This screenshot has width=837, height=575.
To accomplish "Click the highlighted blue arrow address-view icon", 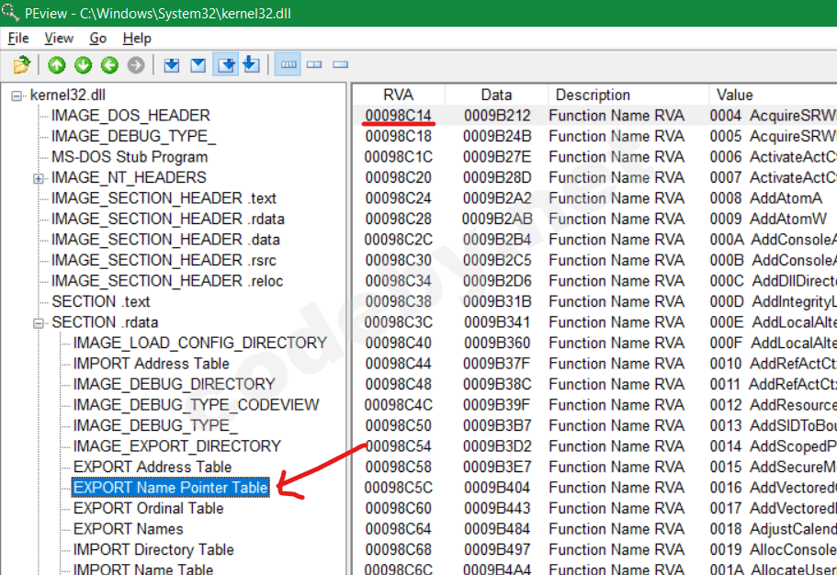I will (x=226, y=64).
